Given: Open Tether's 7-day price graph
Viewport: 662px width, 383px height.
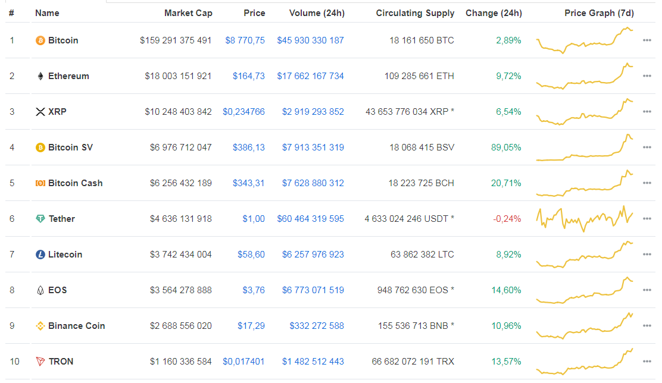Looking at the screenshot, I should pyautogui.click(x=585, y=219).
